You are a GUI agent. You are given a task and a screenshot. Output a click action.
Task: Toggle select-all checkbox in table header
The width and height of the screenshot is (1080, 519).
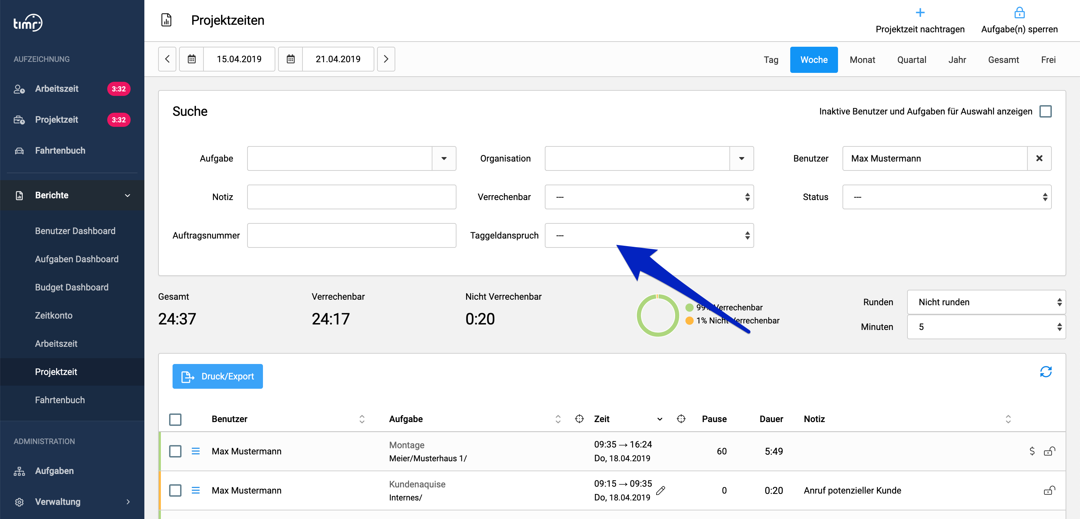[175, 419]
